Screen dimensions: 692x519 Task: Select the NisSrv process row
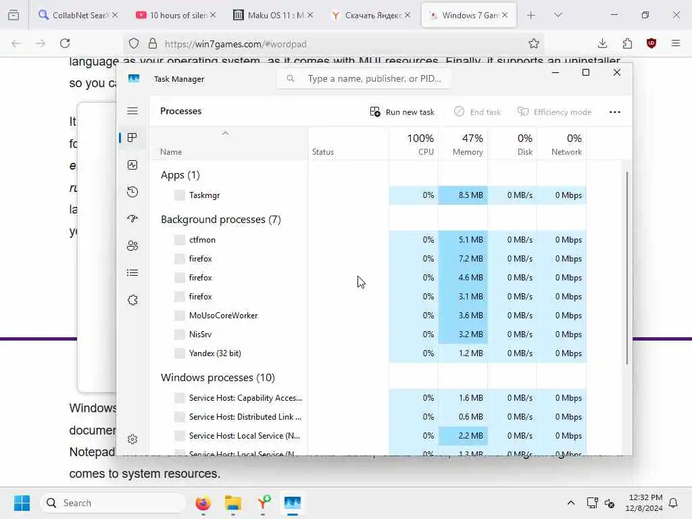(x=368, y=335)
